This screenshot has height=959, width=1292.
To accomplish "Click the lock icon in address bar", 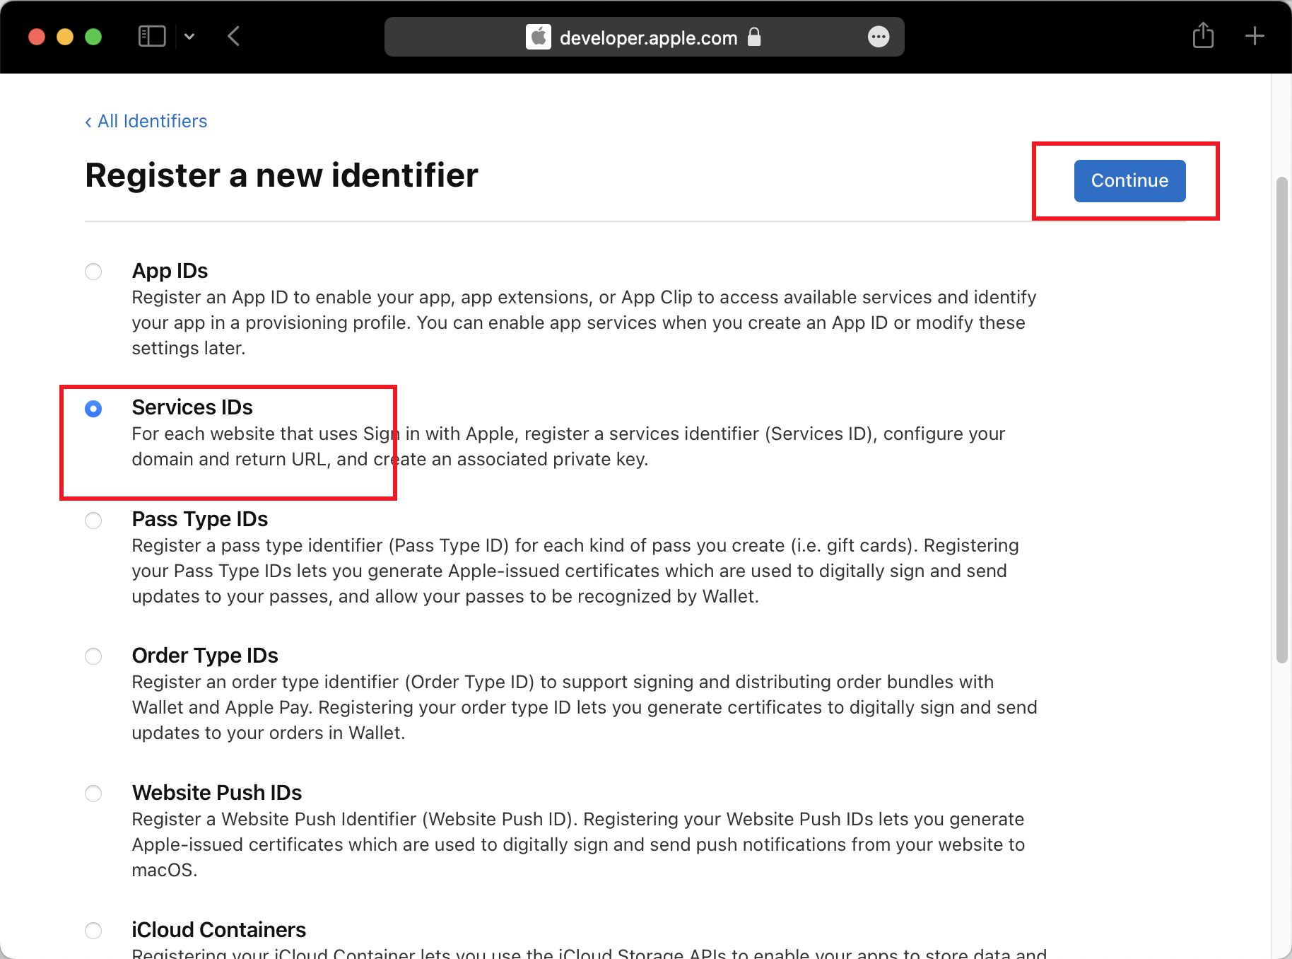I will click(x=754, y=37).
